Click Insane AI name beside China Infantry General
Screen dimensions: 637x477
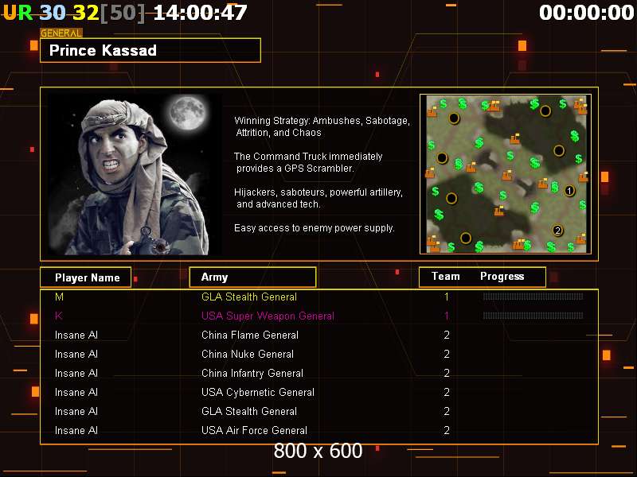(x=76, y=373)
